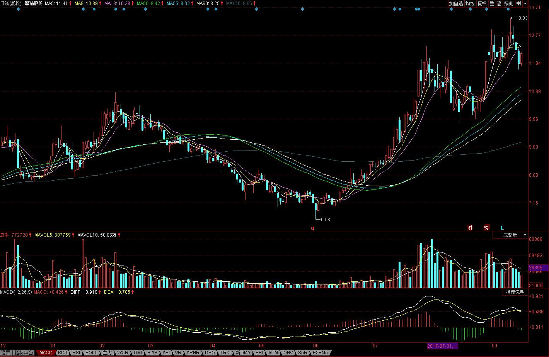Image resolution: width=549 pixels, height=357 pixels.
Task: Switch to the ARBR indicator tab
Action: tap(193, 353)
